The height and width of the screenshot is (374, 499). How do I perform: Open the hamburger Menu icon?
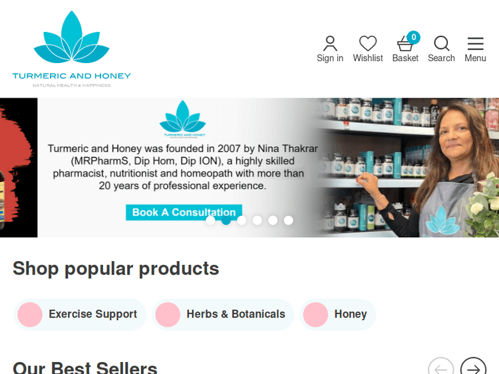tap(476, 49)
